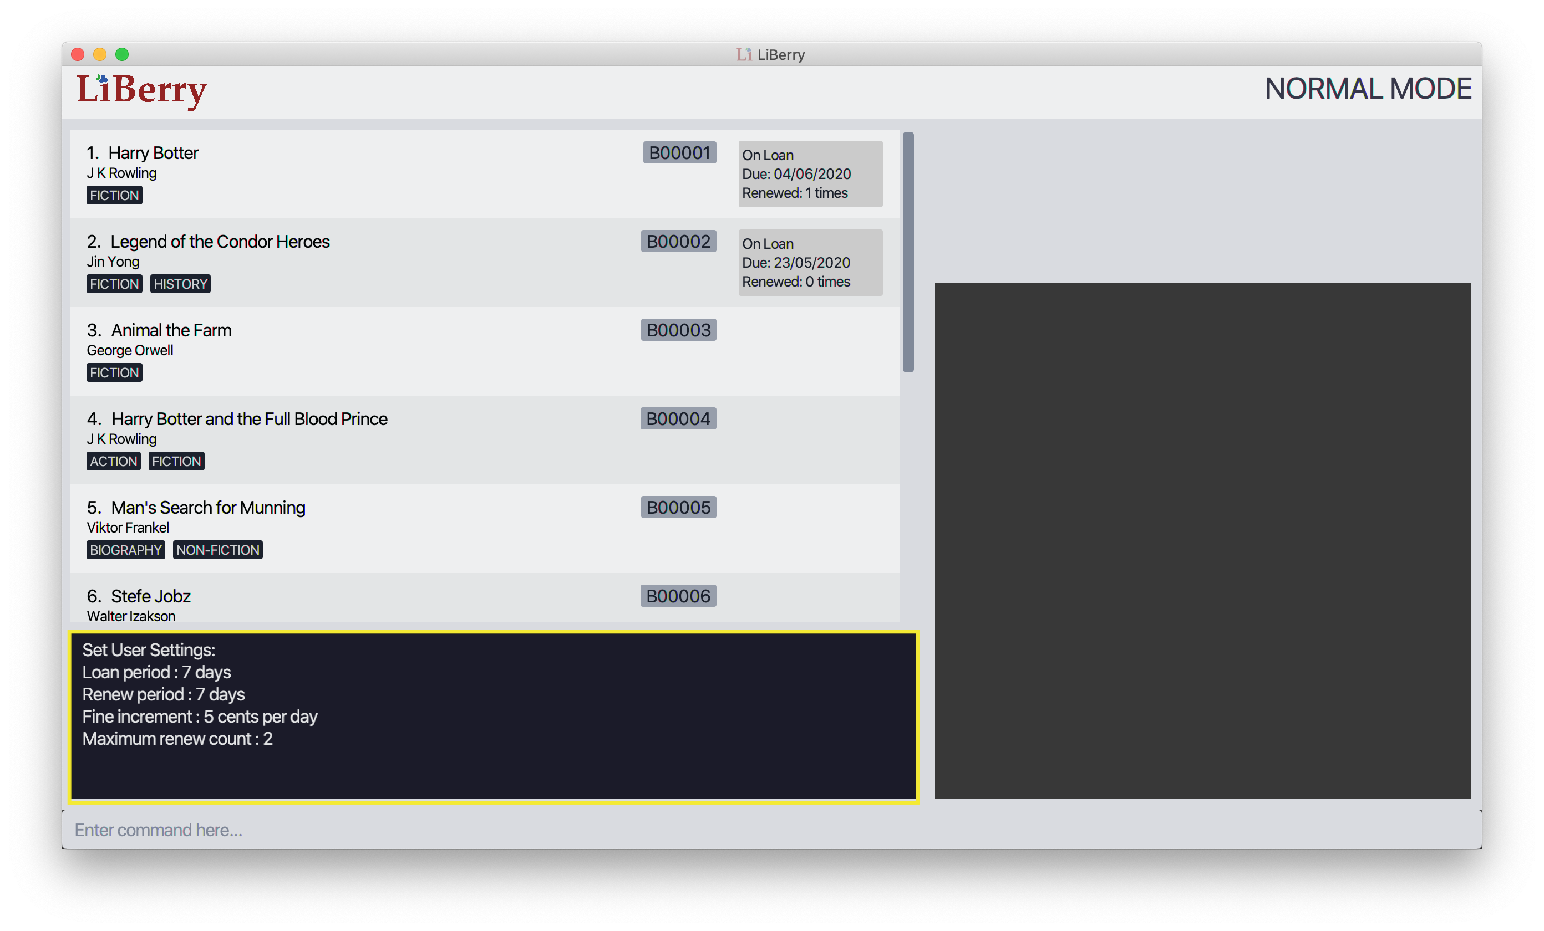
Task: Click Renewed: 0 times text
Action: click(x=796, y=282)
